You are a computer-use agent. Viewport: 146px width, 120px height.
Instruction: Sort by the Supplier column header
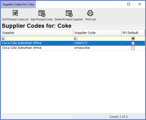(x=37, y=33)
